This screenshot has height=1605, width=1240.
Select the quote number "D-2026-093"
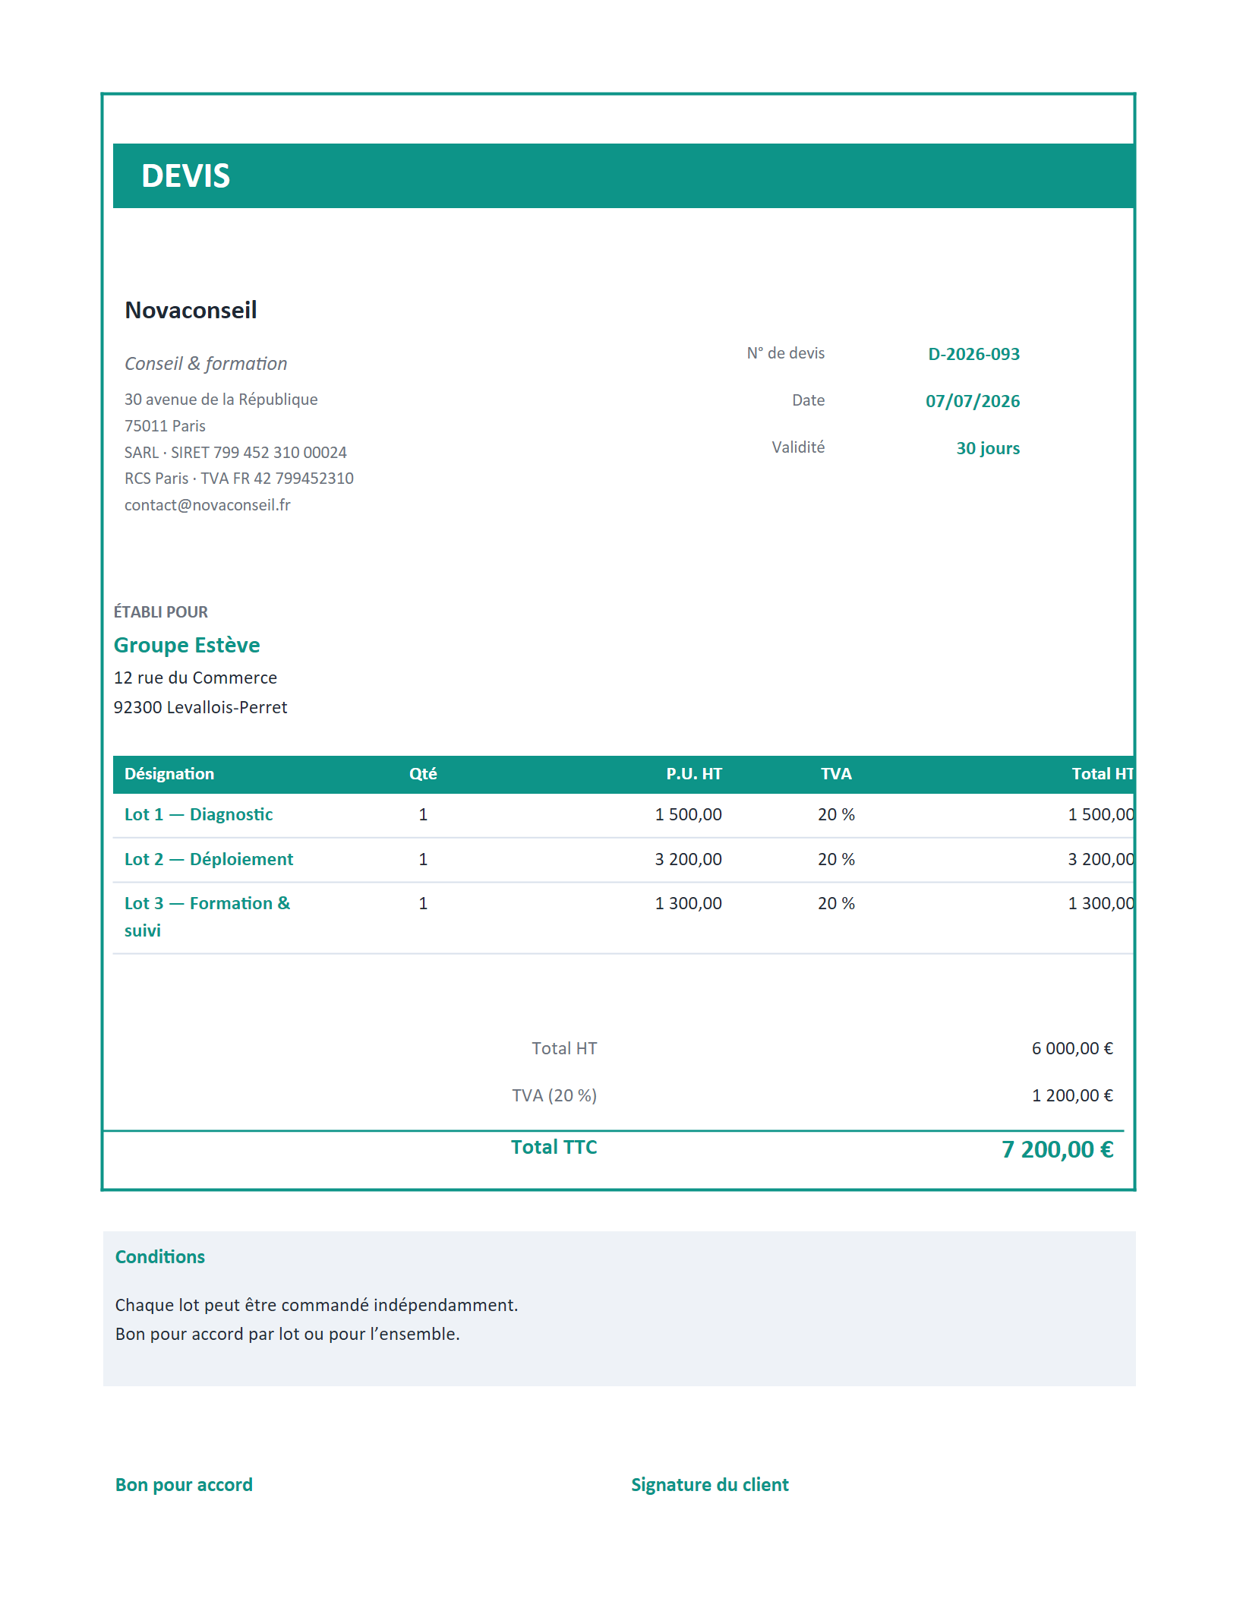pos(973,354)
